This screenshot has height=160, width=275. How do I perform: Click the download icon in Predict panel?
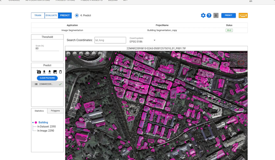tap(49, 72)
